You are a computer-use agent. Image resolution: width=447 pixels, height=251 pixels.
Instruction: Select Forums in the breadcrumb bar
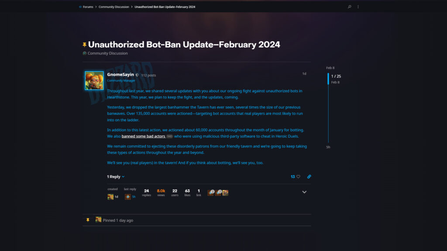(87, 7)
